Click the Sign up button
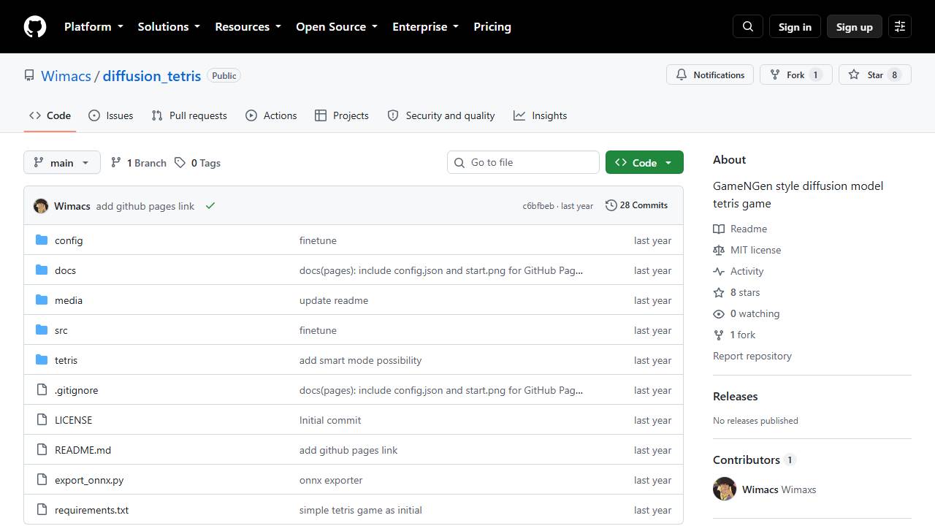The image size is (935, 526). click(855, 26)
